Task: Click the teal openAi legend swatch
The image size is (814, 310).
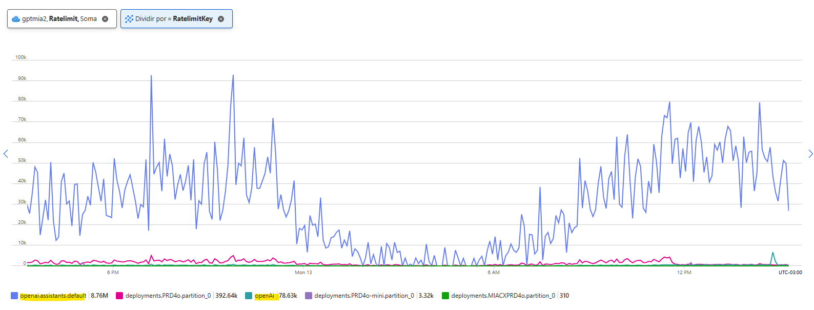Action: coord(249,296)
